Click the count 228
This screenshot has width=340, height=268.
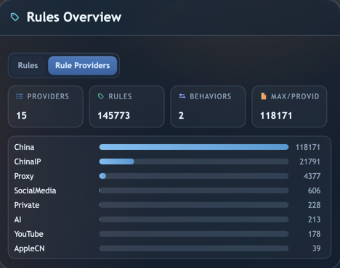(x=314, y=205)
